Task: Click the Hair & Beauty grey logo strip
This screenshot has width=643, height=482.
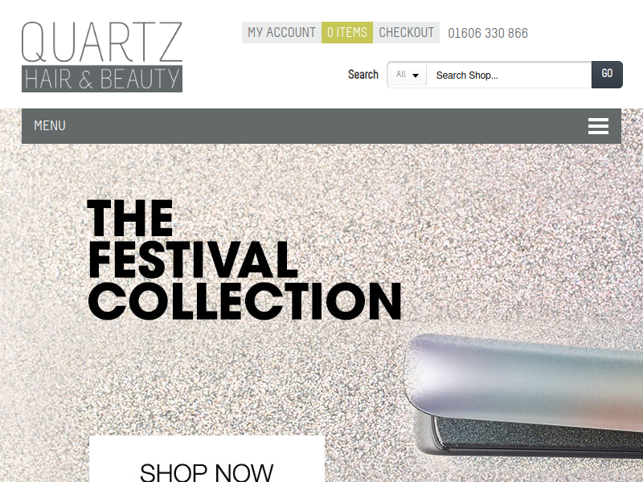Action: (102, 79)
